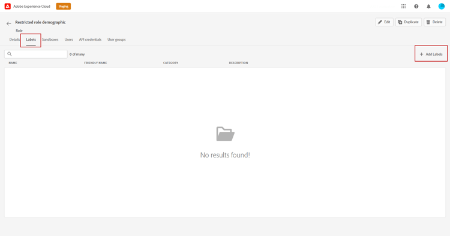This screenshot has width=450, height=236.
Task: Switch to the Details tab
Action: coord(14,40)
